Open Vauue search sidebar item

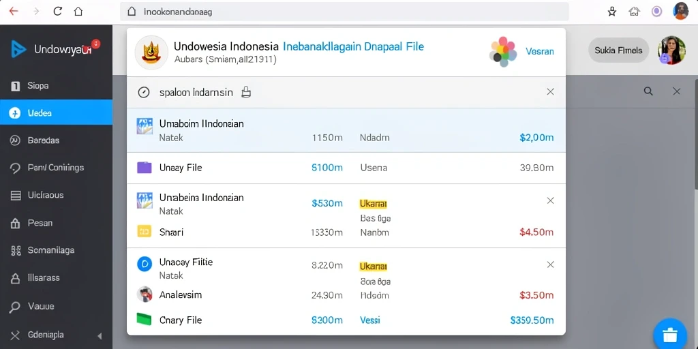coord(56,306)
